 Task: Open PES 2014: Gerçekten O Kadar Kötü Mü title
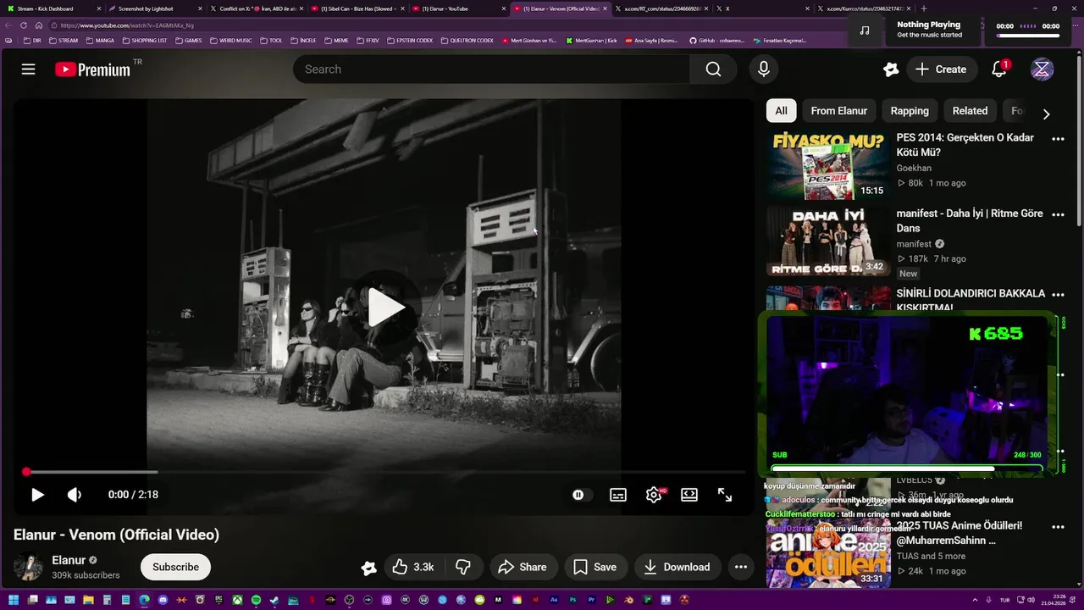(x=965, y=145)
